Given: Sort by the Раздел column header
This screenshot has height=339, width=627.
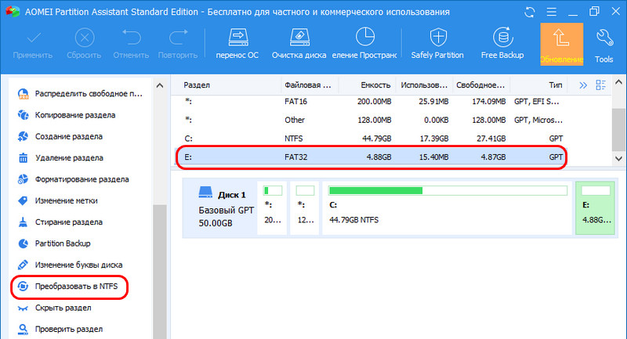Looking at the screenshot, I should (227, 85).
